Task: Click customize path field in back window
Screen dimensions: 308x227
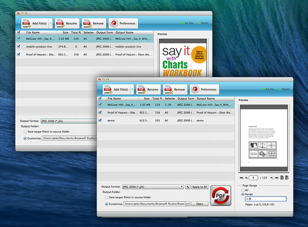Action: [69, 138]
